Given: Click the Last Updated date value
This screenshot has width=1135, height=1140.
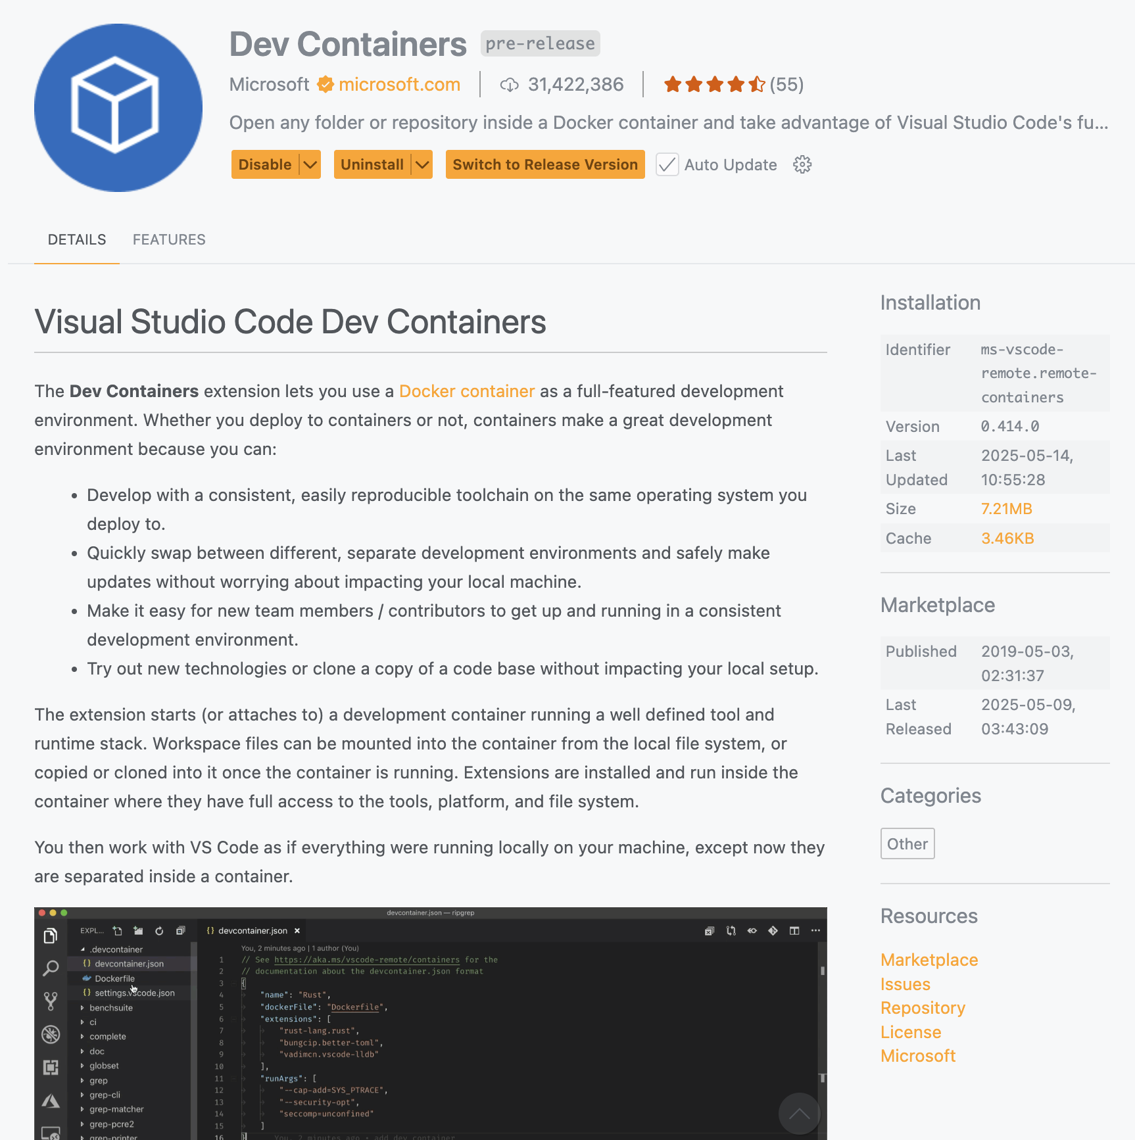Looking at the screenshot, I should coord(1026,467).
